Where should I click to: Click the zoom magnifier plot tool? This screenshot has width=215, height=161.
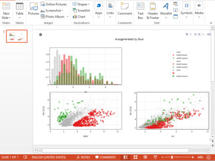187,34
